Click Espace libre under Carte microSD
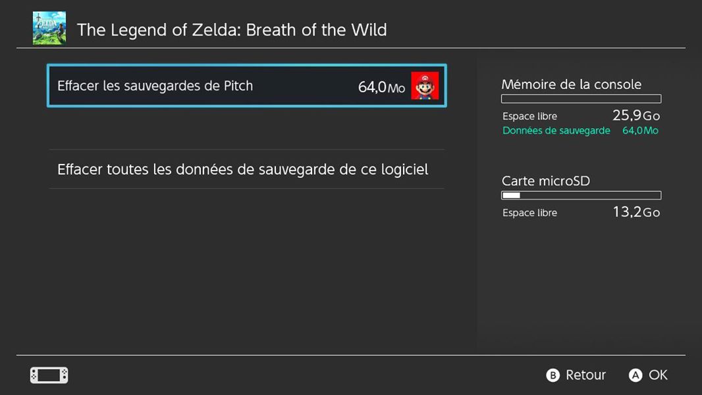This screenshot has width=702, height=395. [529, 213]
